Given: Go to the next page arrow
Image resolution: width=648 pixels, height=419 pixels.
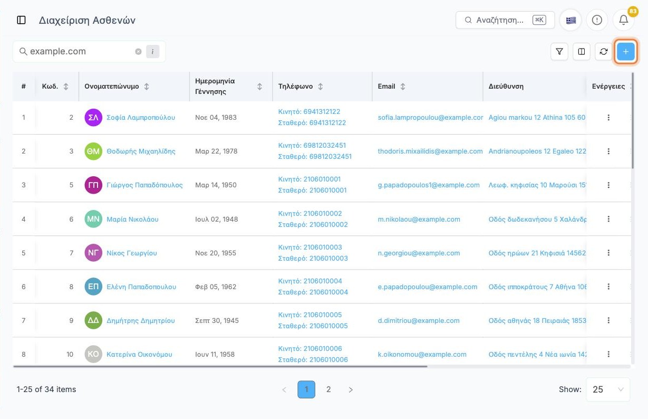Looking at the screenshot, I should click(351, 389).
